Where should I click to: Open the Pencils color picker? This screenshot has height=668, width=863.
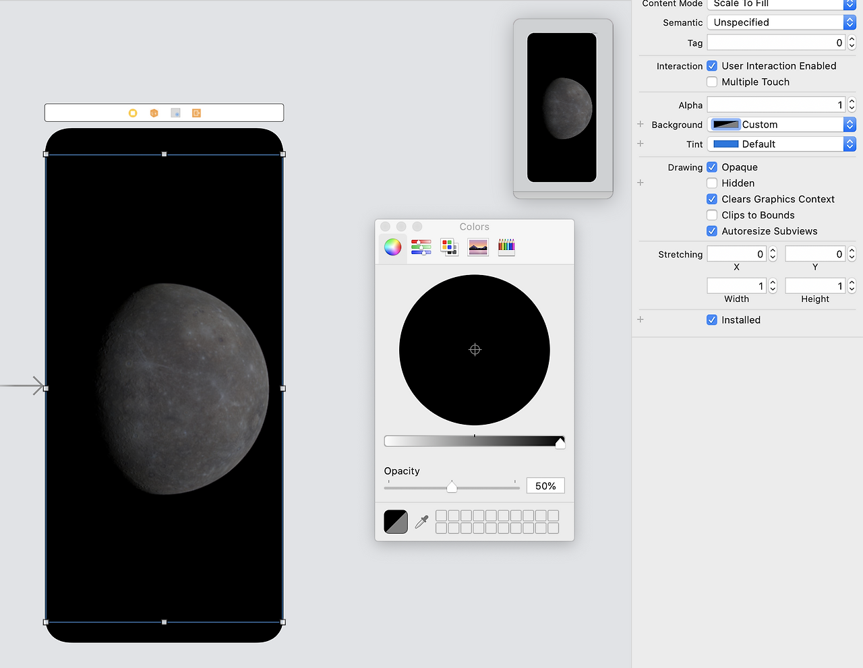[506, 247]
